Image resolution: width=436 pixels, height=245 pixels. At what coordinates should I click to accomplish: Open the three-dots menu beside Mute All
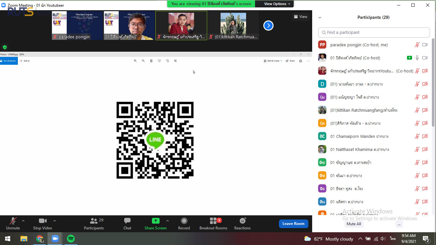399,224
